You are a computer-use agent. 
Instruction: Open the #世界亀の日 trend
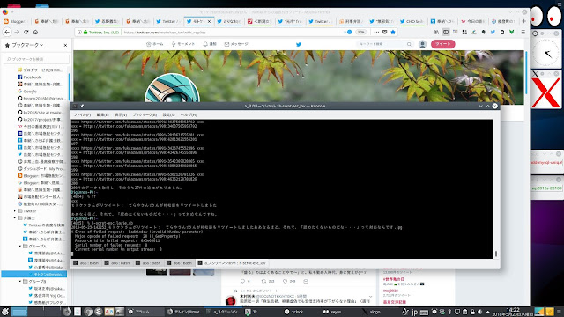(x=394, y=279)
